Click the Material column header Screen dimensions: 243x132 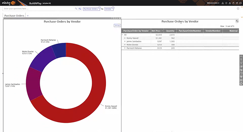tap(231, 31)
